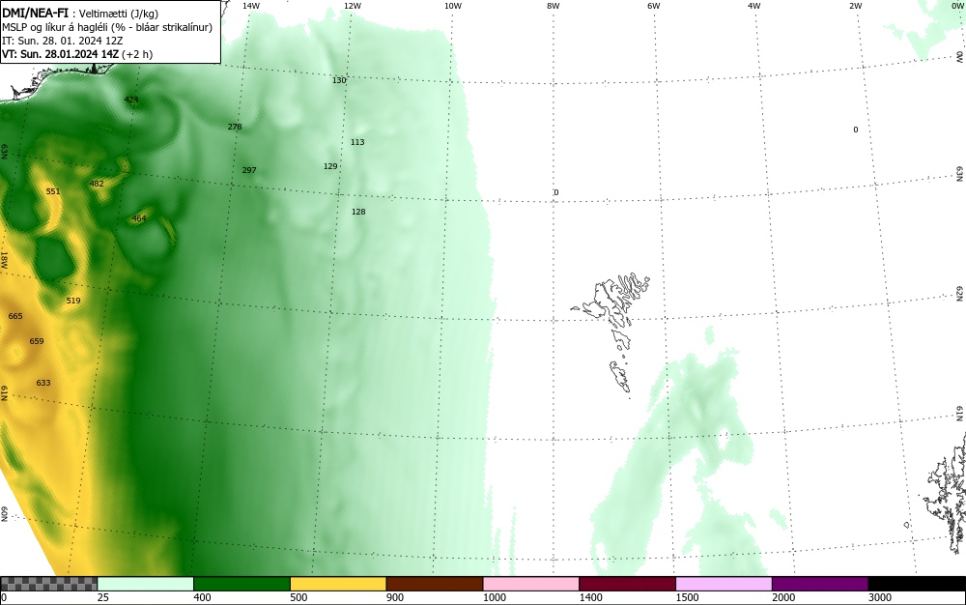Click the valid time line 'VT: Sun. 28.01.2024 14Z'
Image resolution: width=966 pixels, height=605 pixels.
60,54
